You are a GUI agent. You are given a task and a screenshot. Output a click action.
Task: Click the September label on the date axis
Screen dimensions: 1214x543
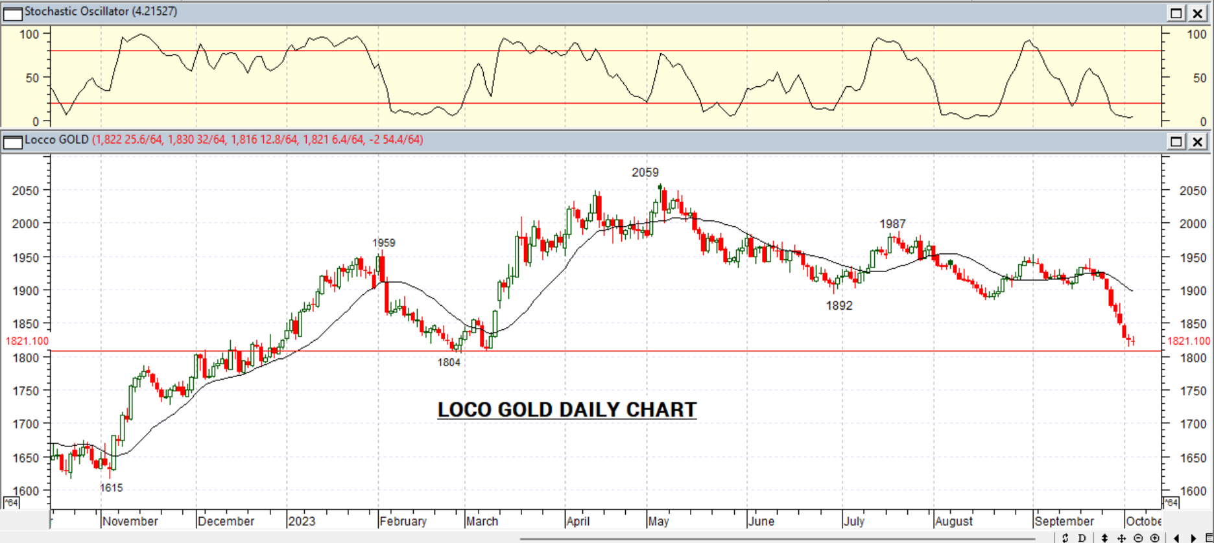(x=1064, y=521)
